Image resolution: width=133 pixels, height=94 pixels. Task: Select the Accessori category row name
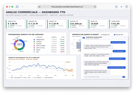pyautogui.click(x=39, y=44)
